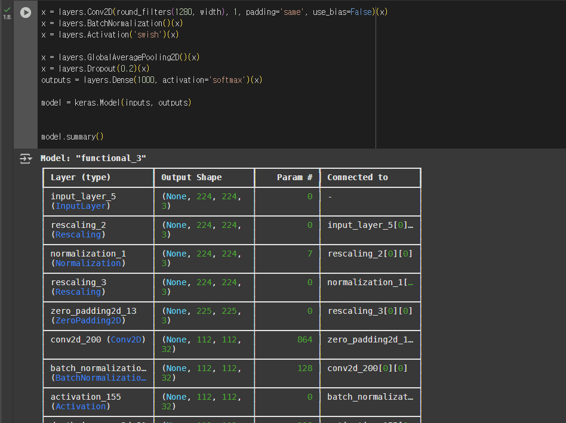
Task: Run the code cell with the play button
Action: click(x=26, y=13)
